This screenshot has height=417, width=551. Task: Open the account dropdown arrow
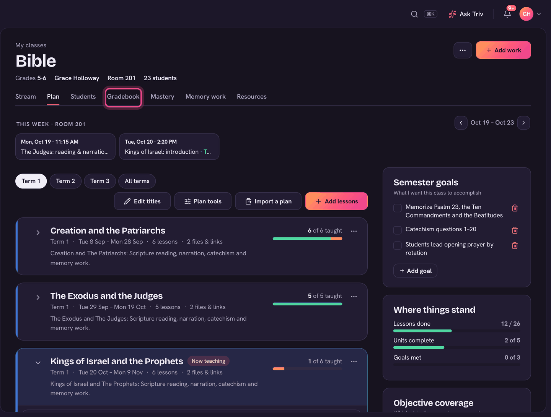pos(539,14)
